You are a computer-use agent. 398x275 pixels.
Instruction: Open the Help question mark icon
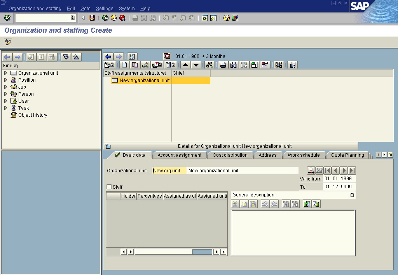pos(227,18)
